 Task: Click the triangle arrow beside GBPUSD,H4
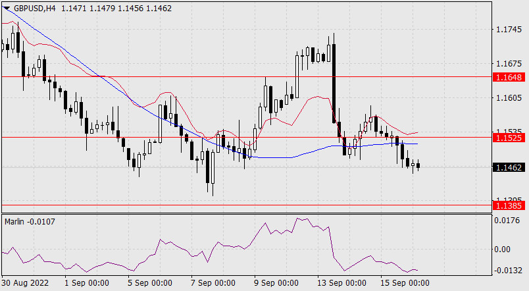(7, 7)
